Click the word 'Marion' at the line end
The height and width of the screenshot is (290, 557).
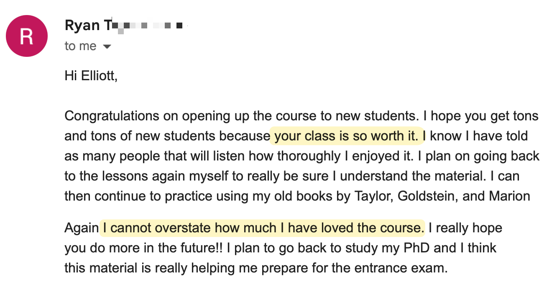[x=509, y=196]
